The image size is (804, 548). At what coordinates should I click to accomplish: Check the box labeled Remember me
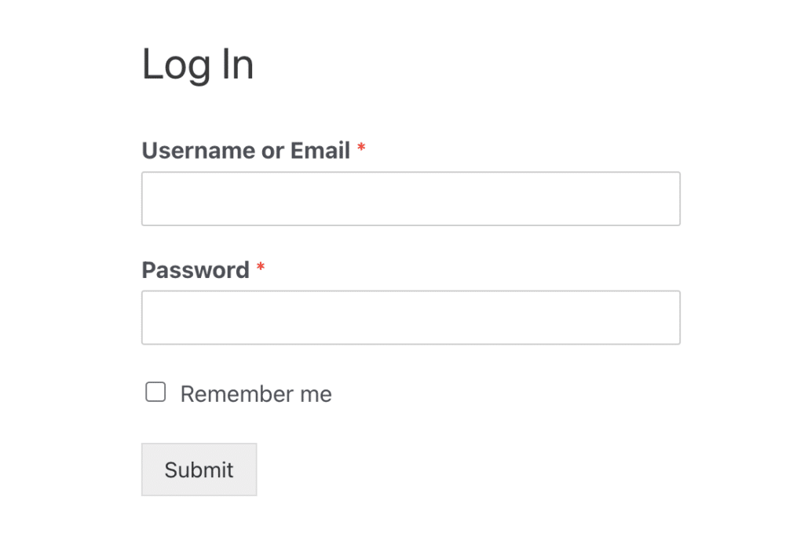155,391
